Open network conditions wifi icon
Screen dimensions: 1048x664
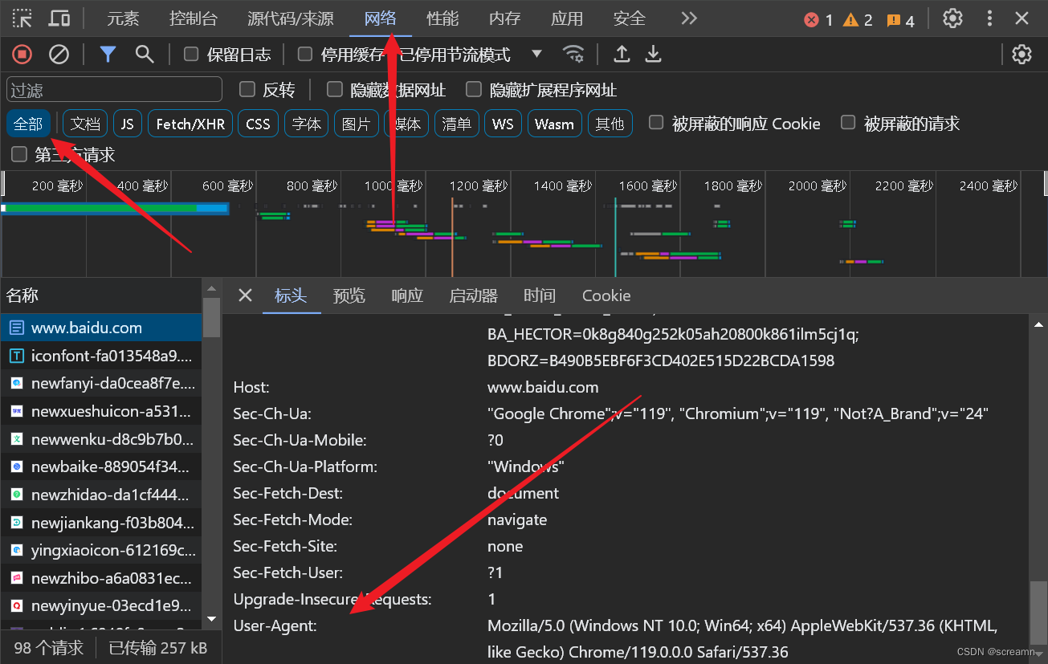(x=573, y=54)
